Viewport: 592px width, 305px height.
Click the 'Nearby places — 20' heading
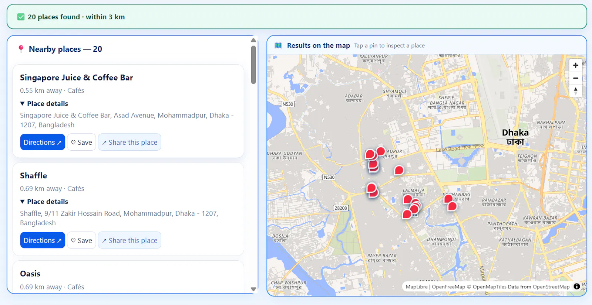[x=65, y=49]
